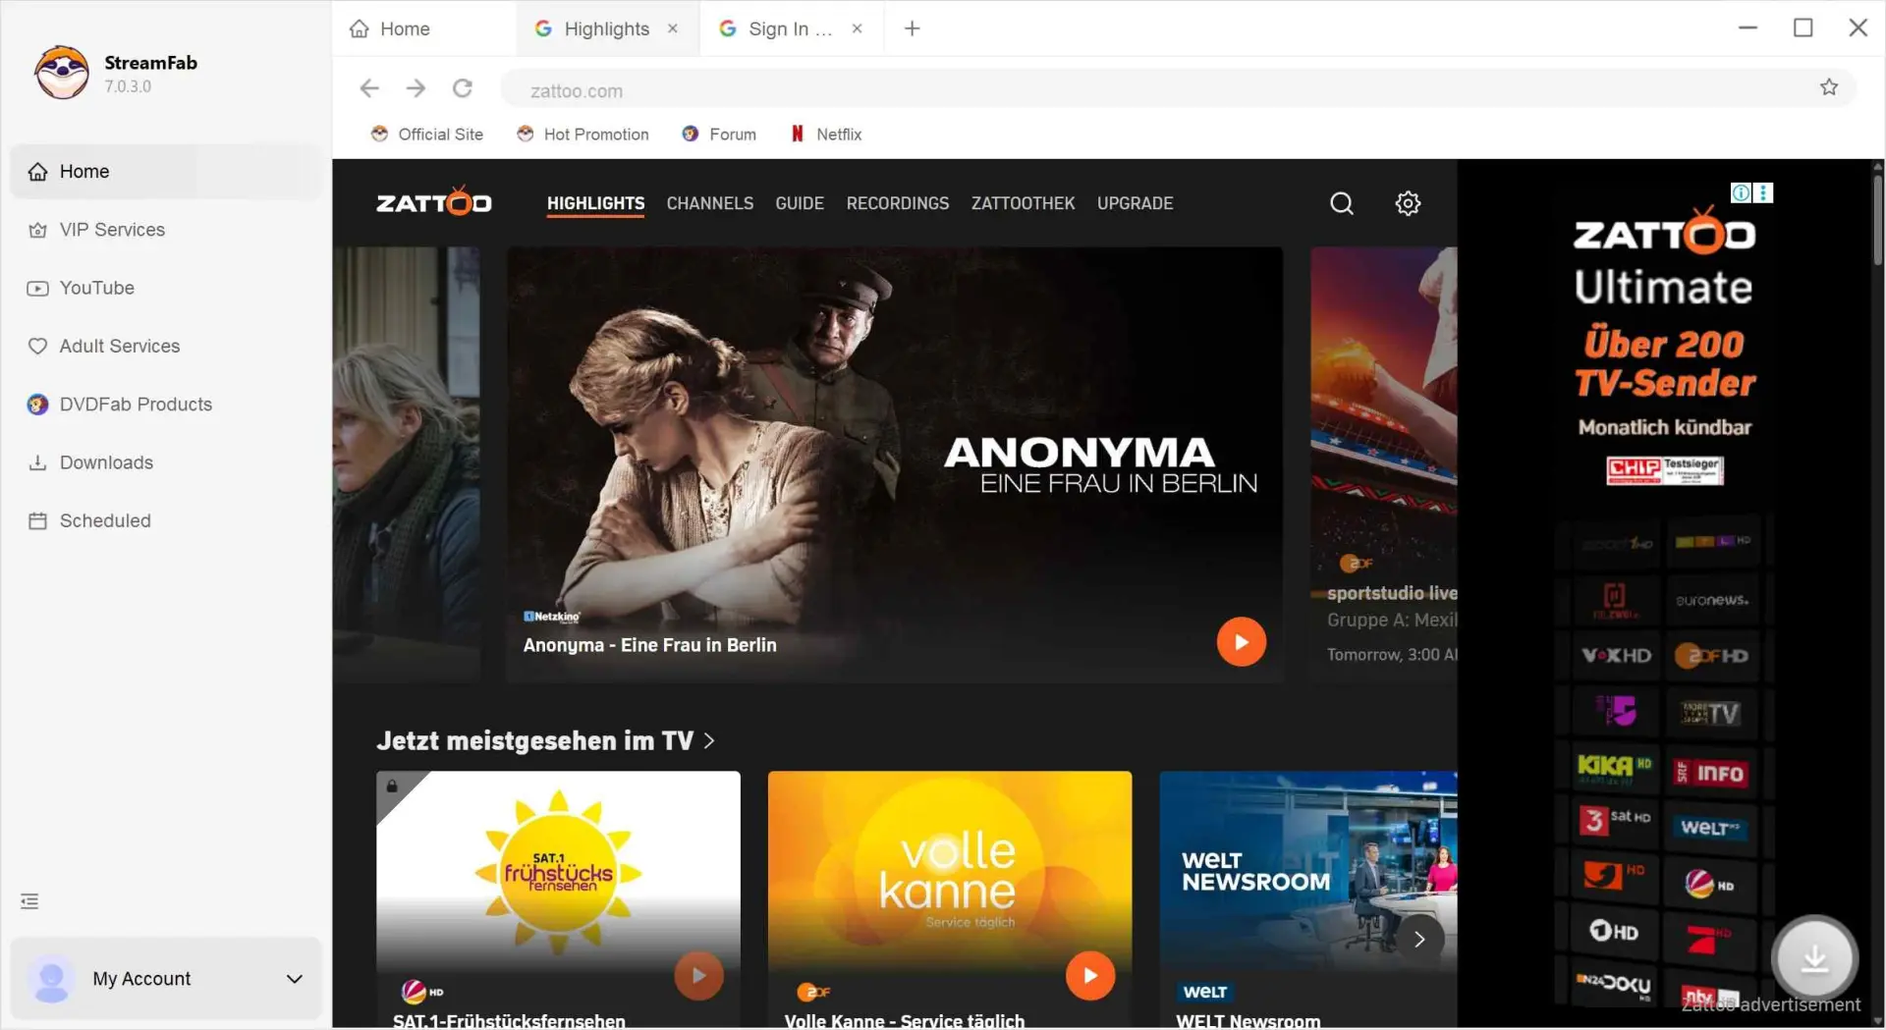The width and height of the screenshot is (1886, 1030).
Task: Click the ad info icon
Action: [1740, 192]
